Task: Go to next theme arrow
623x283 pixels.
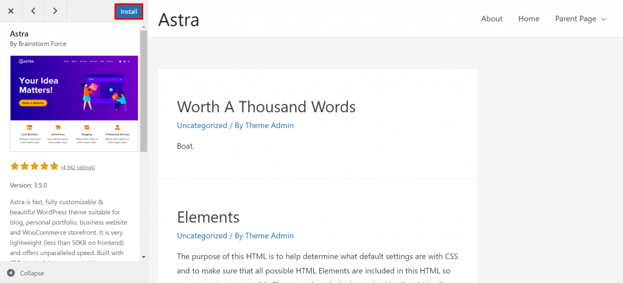Action: click(x=55, y=11)
